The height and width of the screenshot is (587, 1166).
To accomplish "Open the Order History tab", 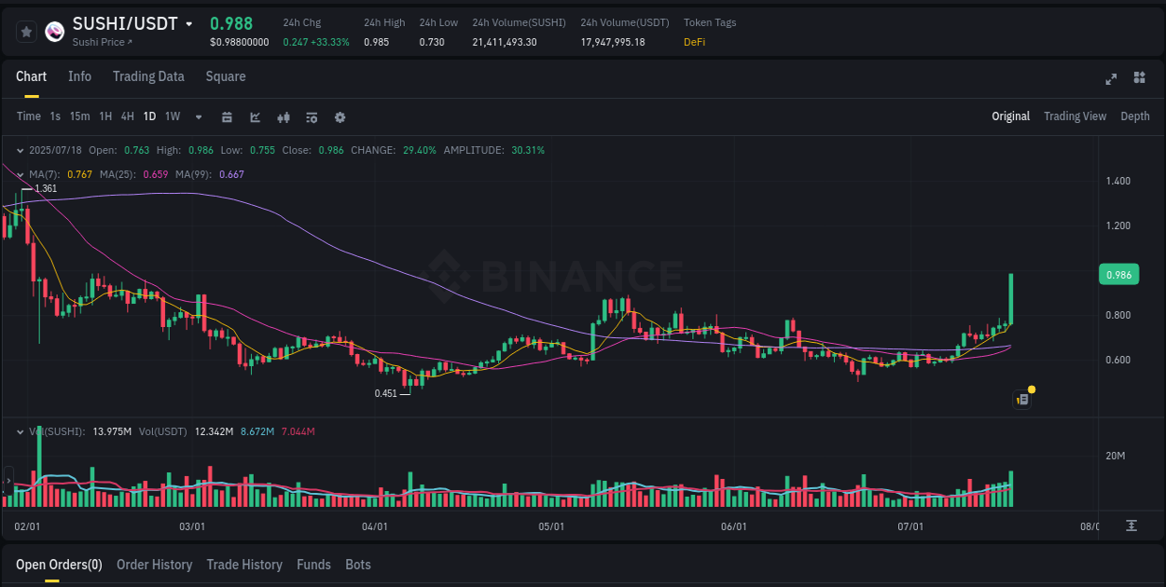I will point(155,565).
